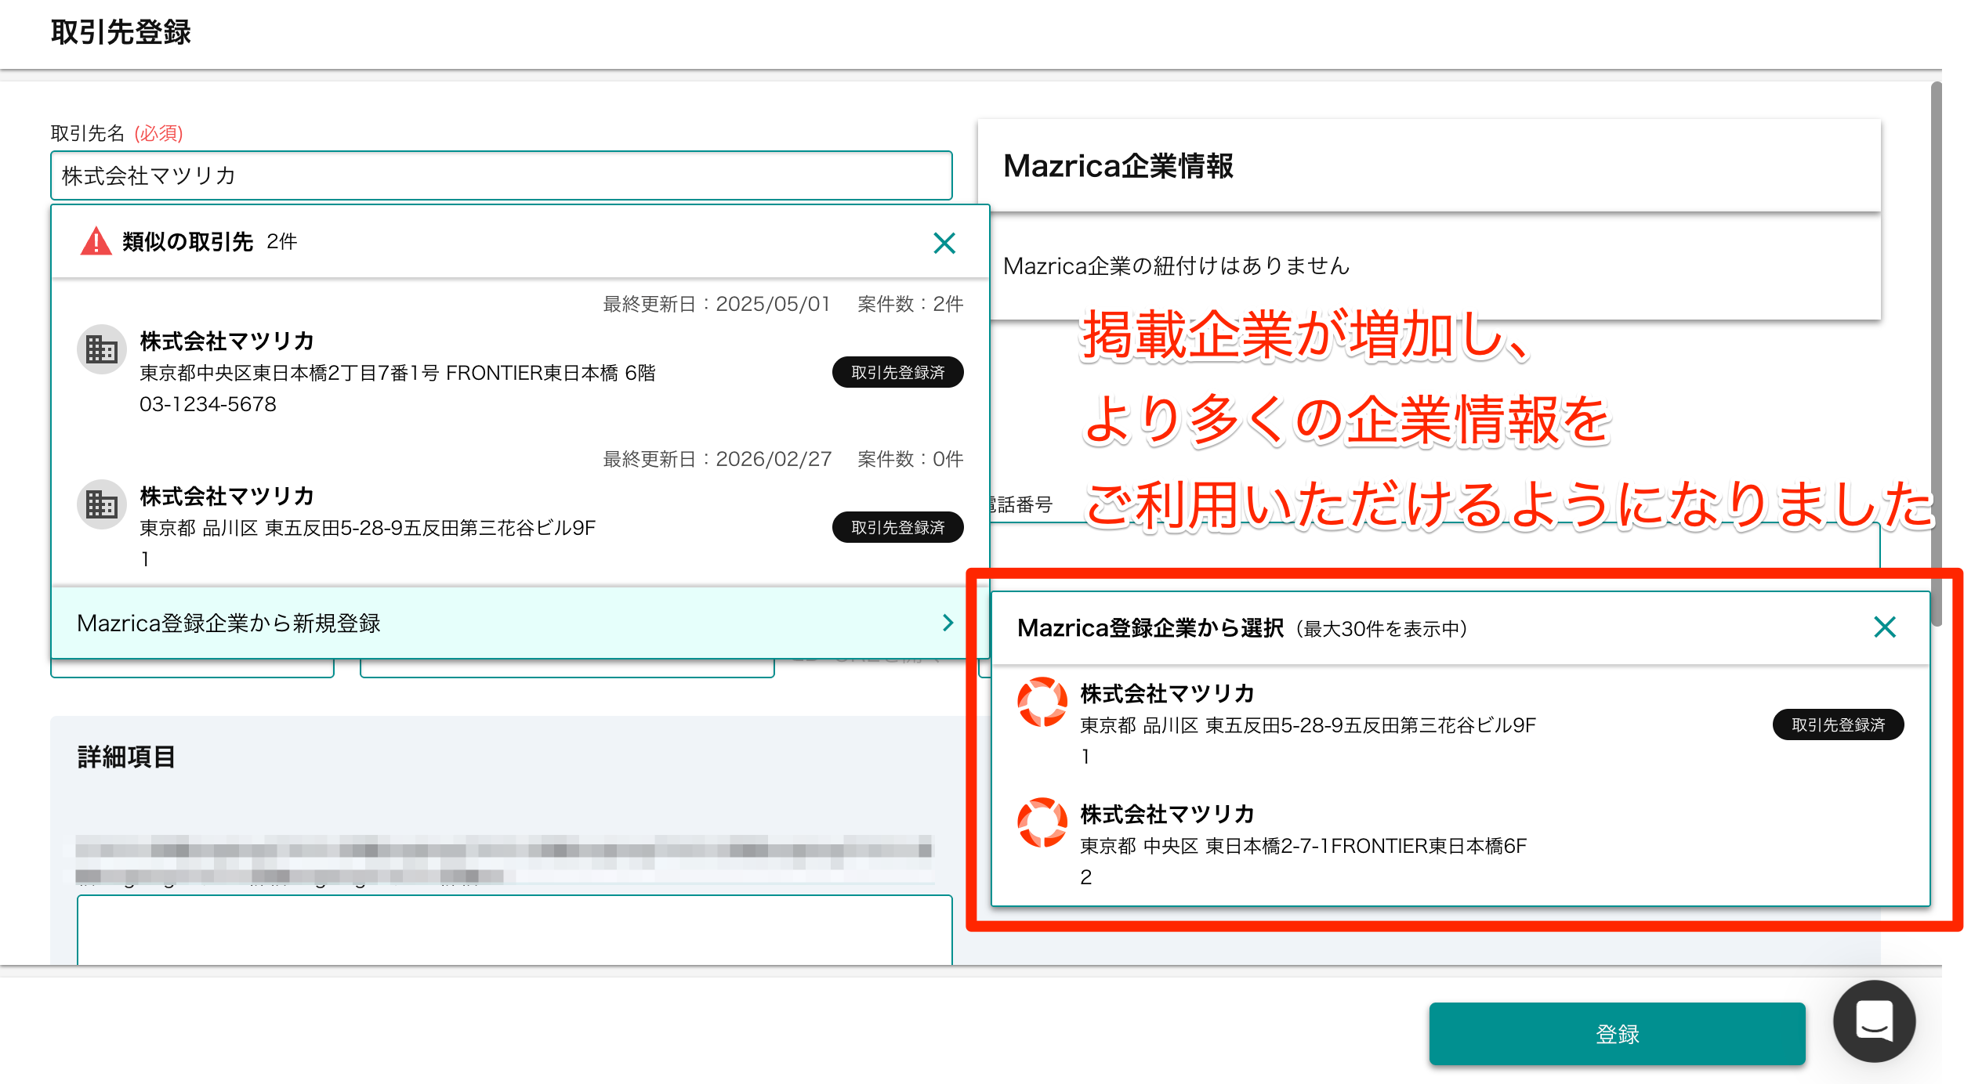Screen dimensions: 1964x1084
Task: Click 取引先登録済 badge in Mazrica selection list
Action: coord(1837,725)
